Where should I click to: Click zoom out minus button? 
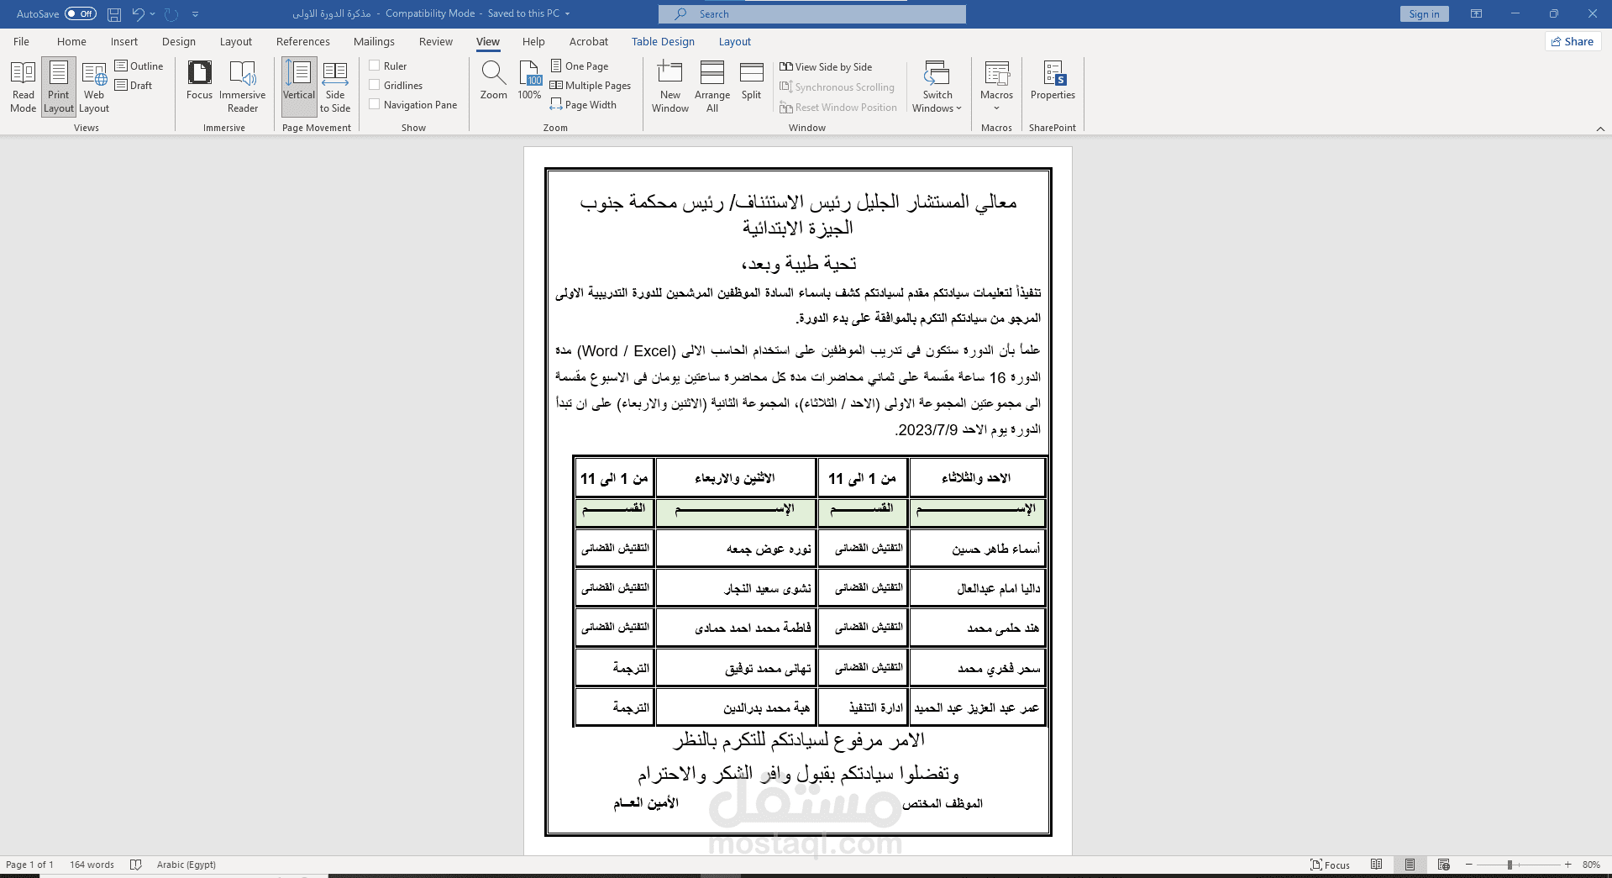pyautogui.click(x=1469, y=865)
